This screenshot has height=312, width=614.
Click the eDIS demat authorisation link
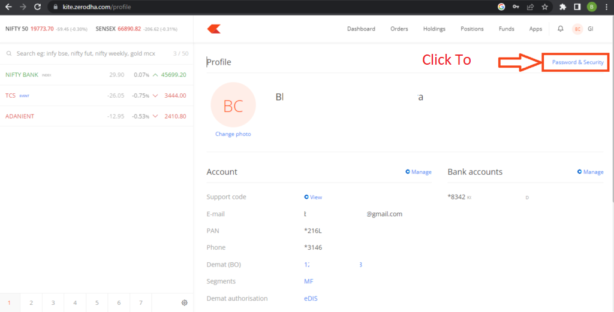tap(311, 298)
